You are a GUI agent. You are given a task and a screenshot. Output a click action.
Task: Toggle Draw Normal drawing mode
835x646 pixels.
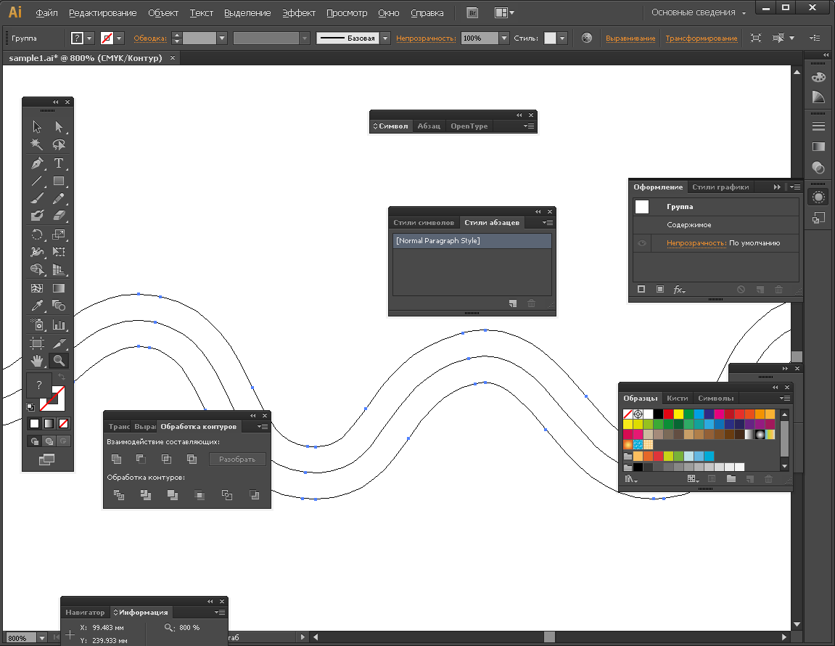point(34,441)
